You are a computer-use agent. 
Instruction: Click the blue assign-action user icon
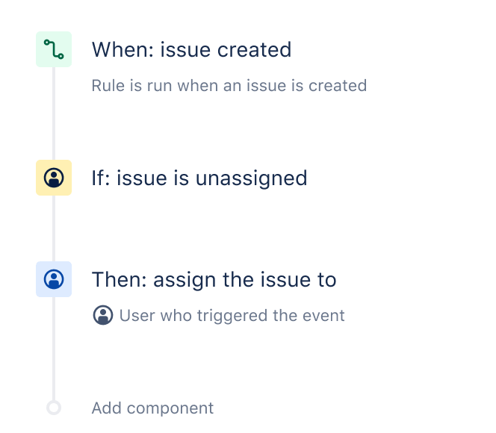click(54, 279)
